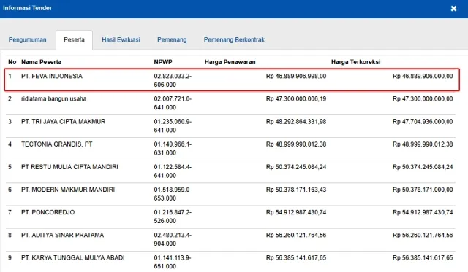The image size is (468, 272).
Task: Click NPWP 01.122.584.4-641.000
Action: pyautogui.click(x=173, y=171)
